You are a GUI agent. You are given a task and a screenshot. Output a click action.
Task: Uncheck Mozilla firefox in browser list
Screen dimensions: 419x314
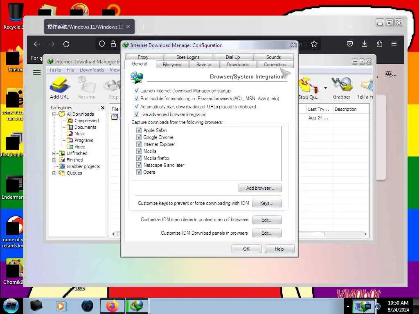tap(139, 158)
